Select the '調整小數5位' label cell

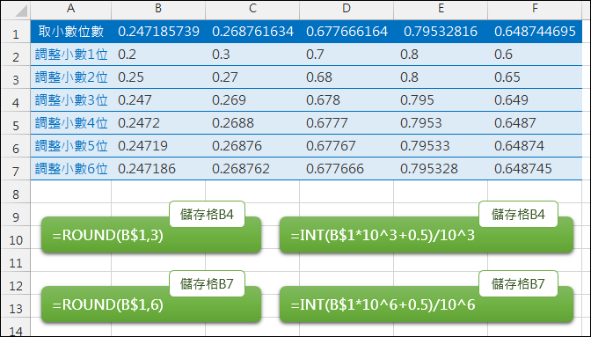tap(71, 146)
